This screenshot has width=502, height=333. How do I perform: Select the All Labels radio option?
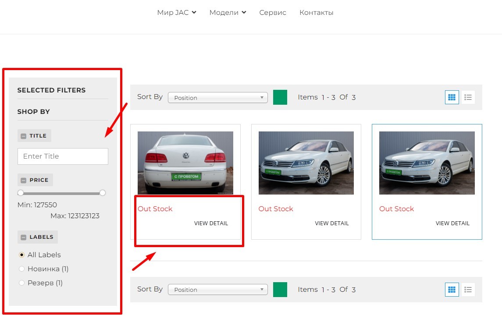(x=21, y=255)
